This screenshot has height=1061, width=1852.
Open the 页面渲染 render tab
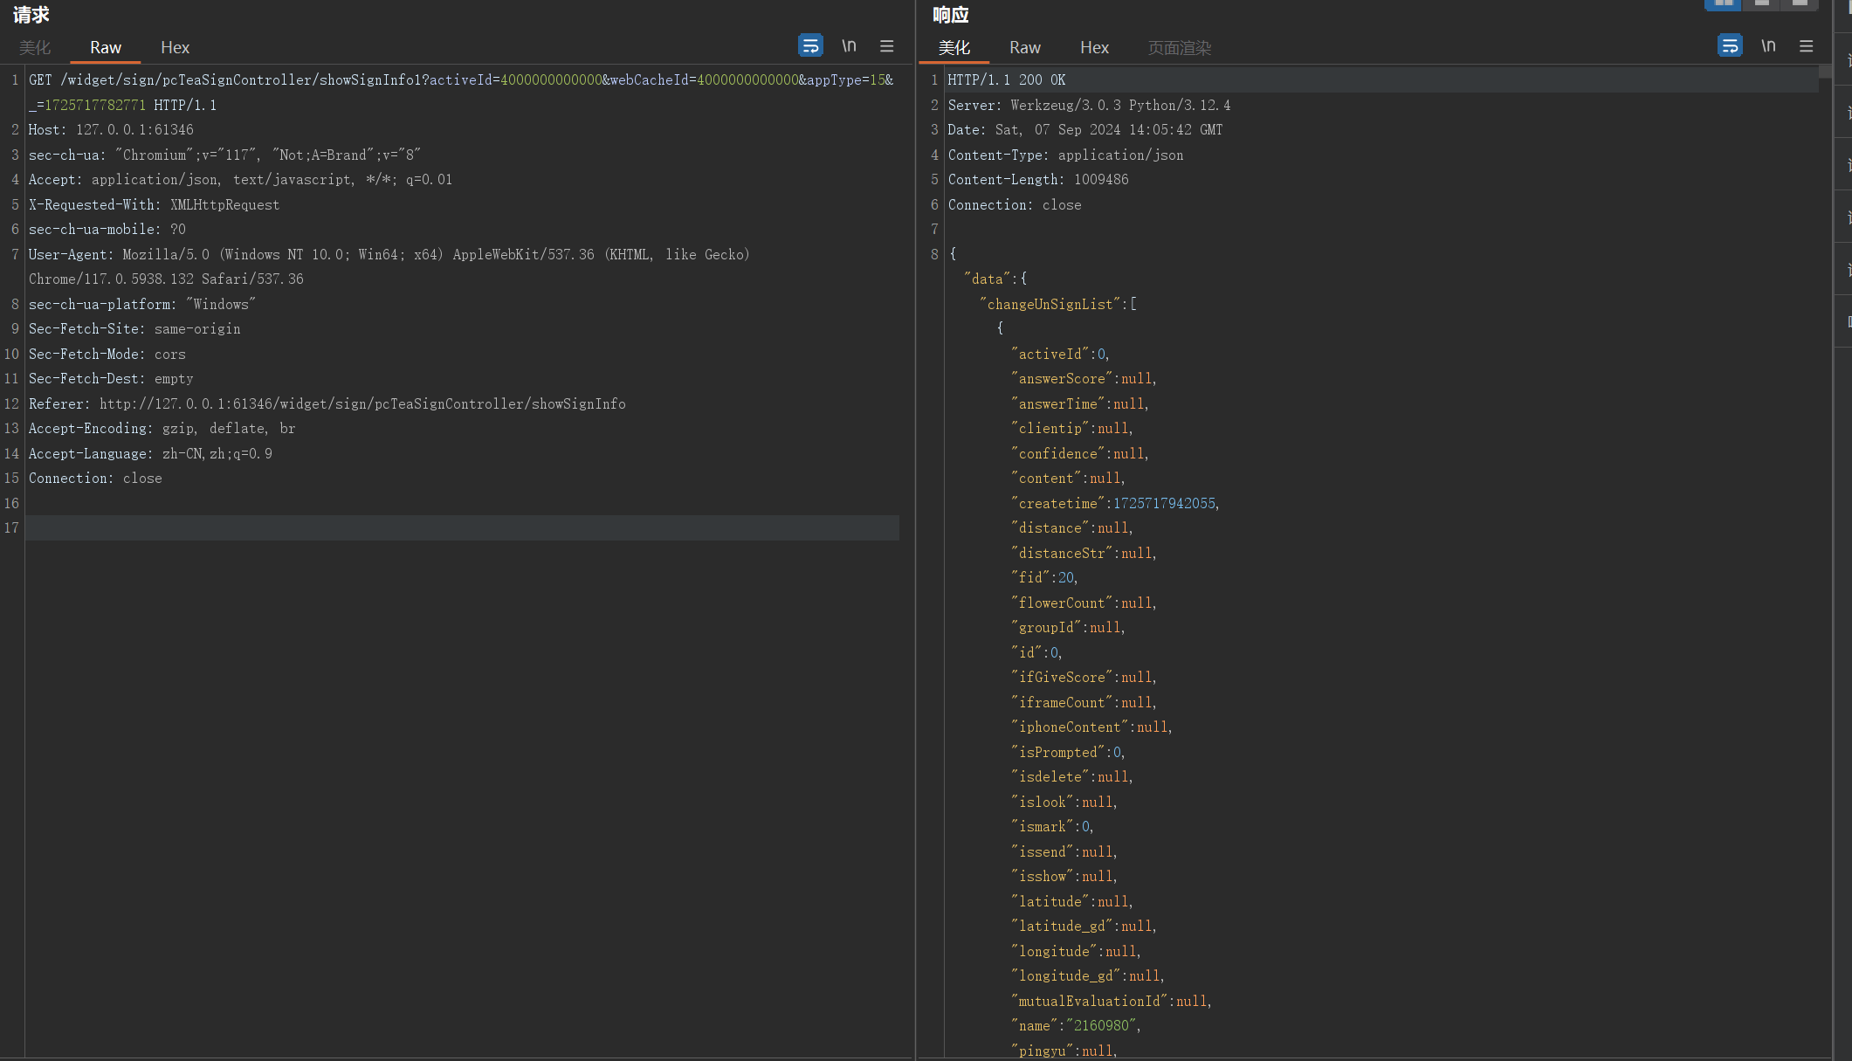click(1179, 47)
